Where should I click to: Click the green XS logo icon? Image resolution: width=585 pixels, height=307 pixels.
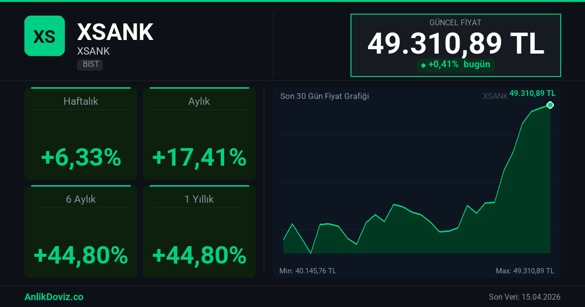coord(44,36)
